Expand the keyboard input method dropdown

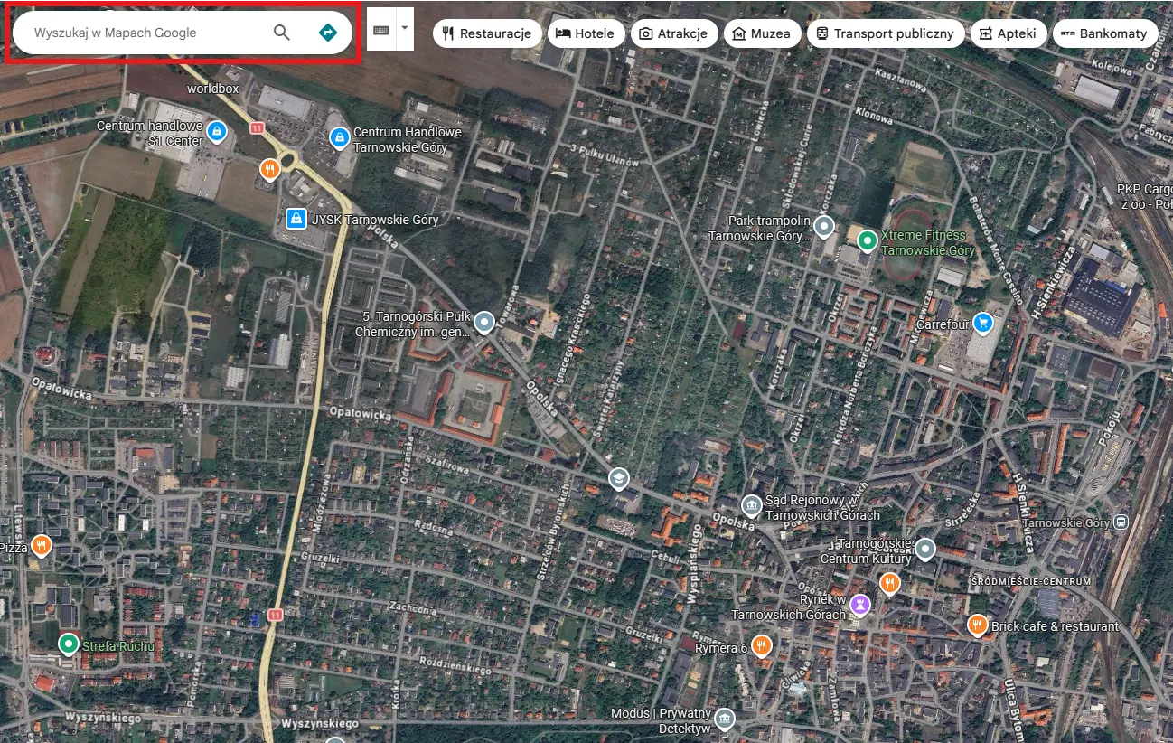404,26
